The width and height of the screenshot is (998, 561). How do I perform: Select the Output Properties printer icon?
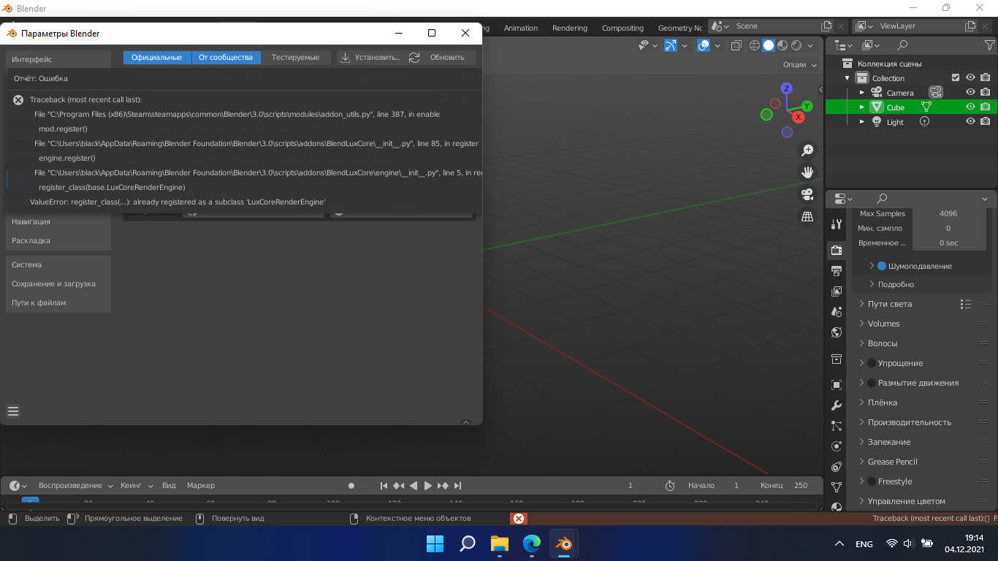tap(837, 270)
